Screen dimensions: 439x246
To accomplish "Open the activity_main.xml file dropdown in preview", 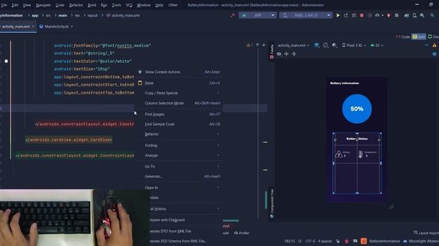I will (x=294, y=45).
